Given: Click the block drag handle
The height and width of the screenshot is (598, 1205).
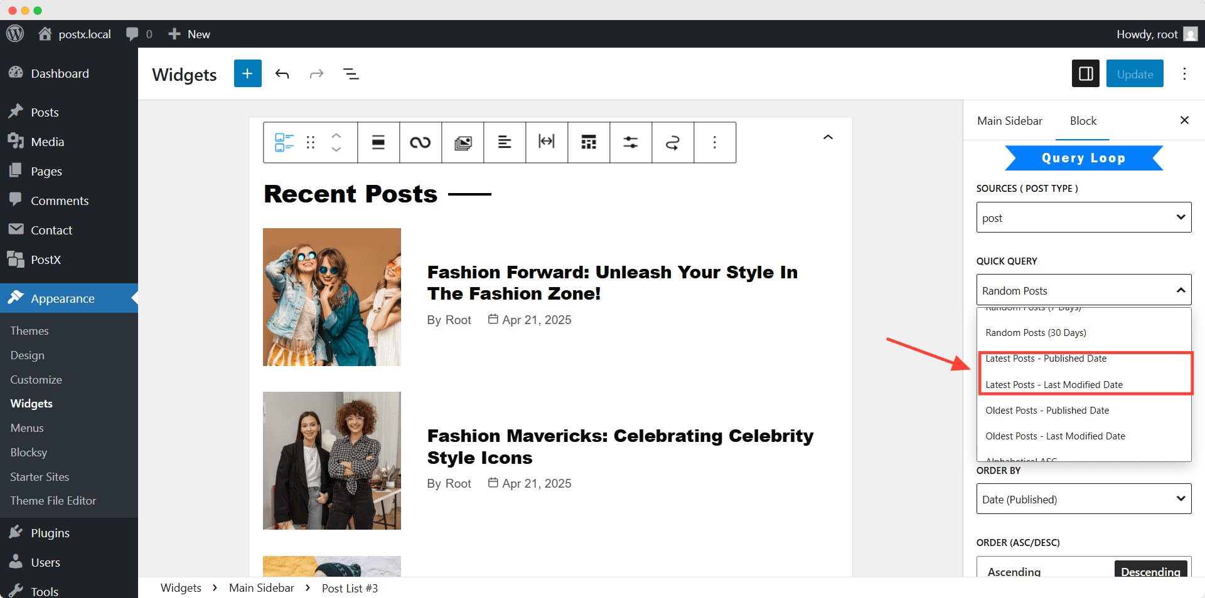Looking at the screenshot, I should pos(311,142).
